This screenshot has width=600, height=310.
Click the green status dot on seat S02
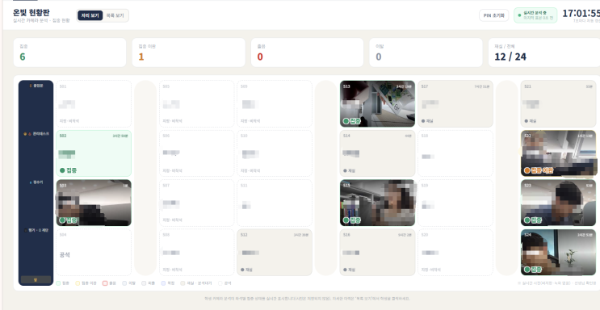coord(62,170)
